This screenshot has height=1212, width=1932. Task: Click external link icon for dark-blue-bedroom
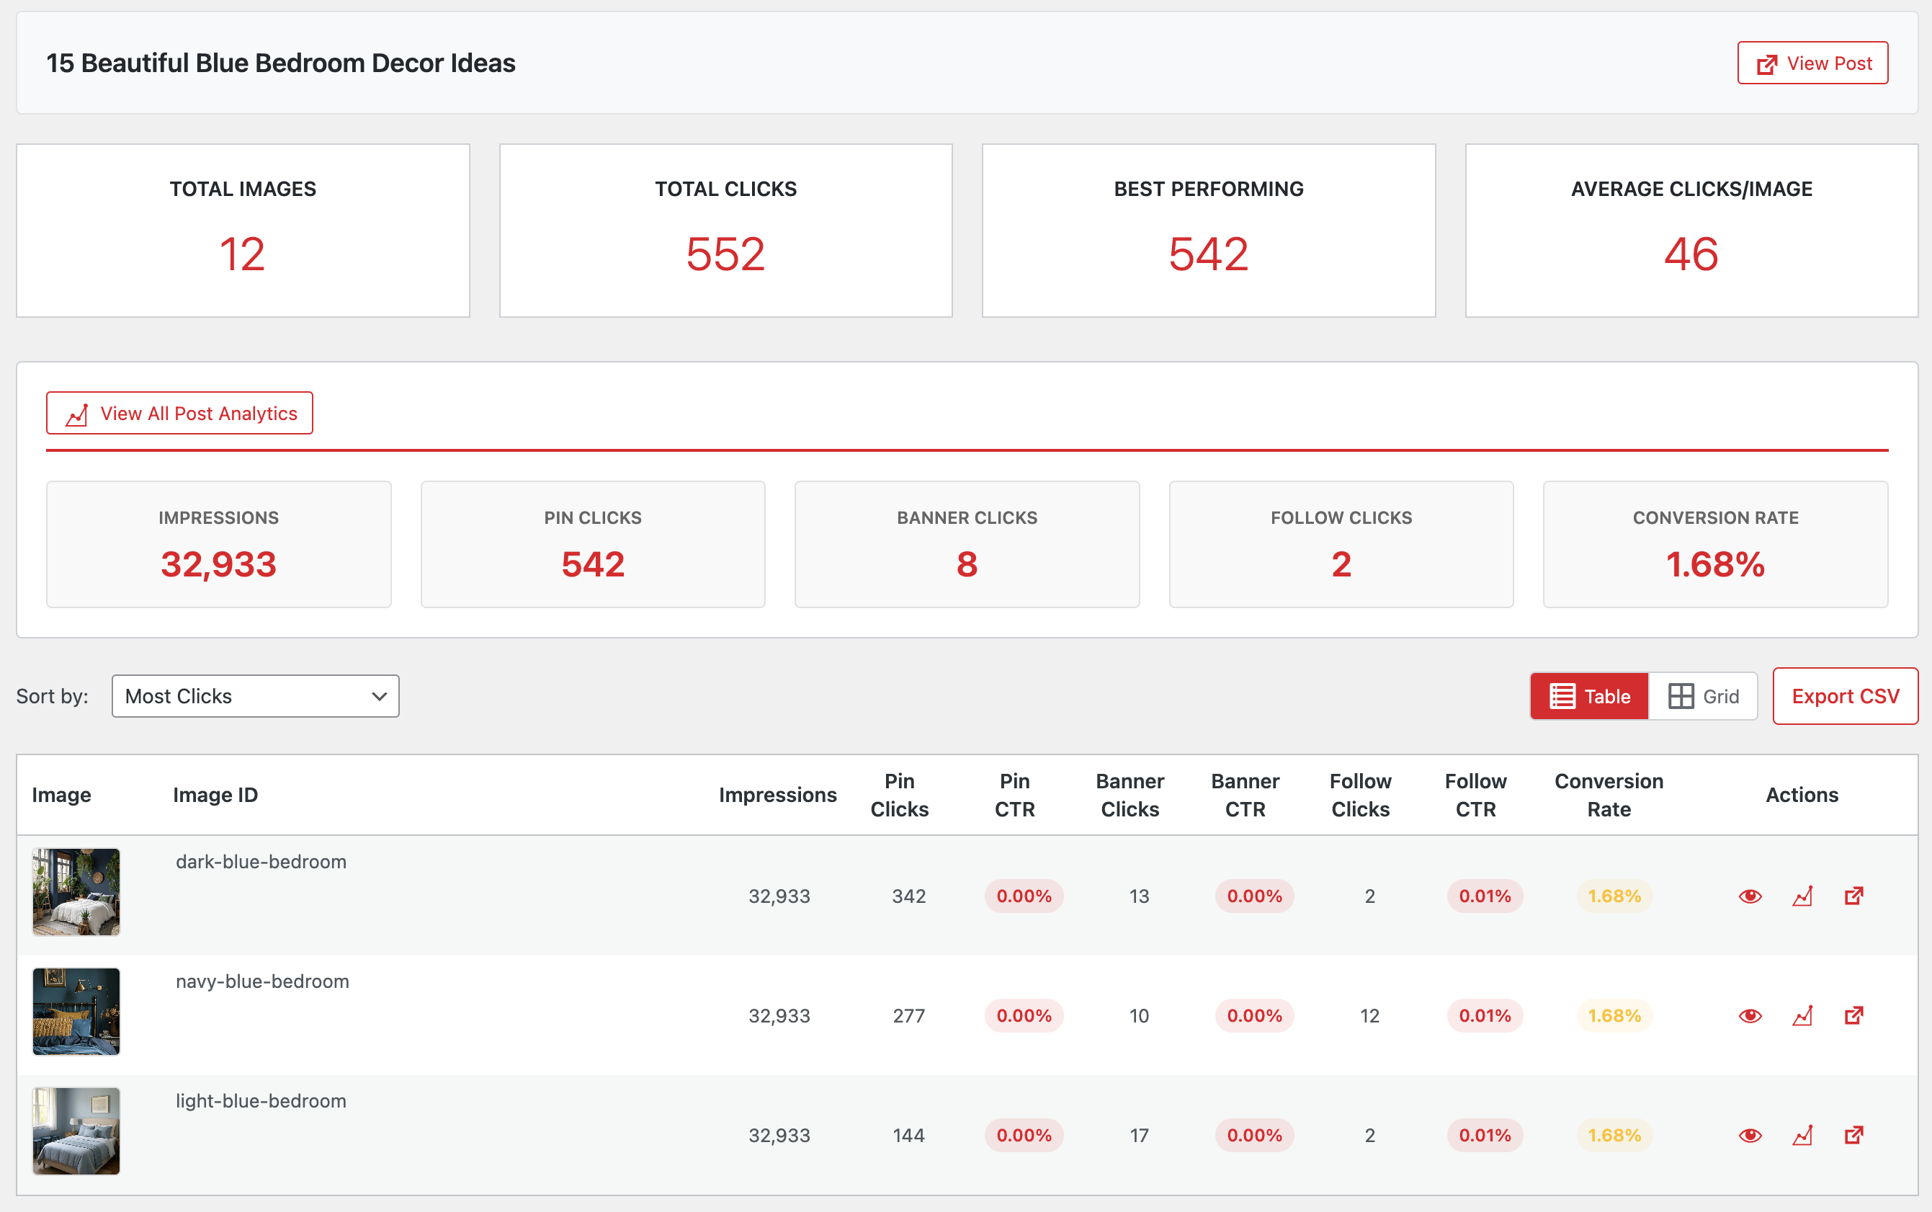click(1854, 896)
